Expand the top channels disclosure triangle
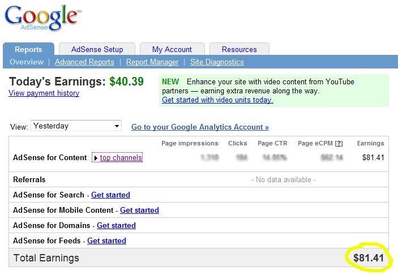Viewport: 398px width, 275px height. (x=96, y=158)
